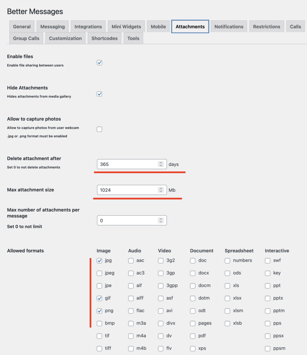Viewport: 307px width, 355px height.
Task: Click the stepper on Max attachment size field
Action: tap(161, 190)
